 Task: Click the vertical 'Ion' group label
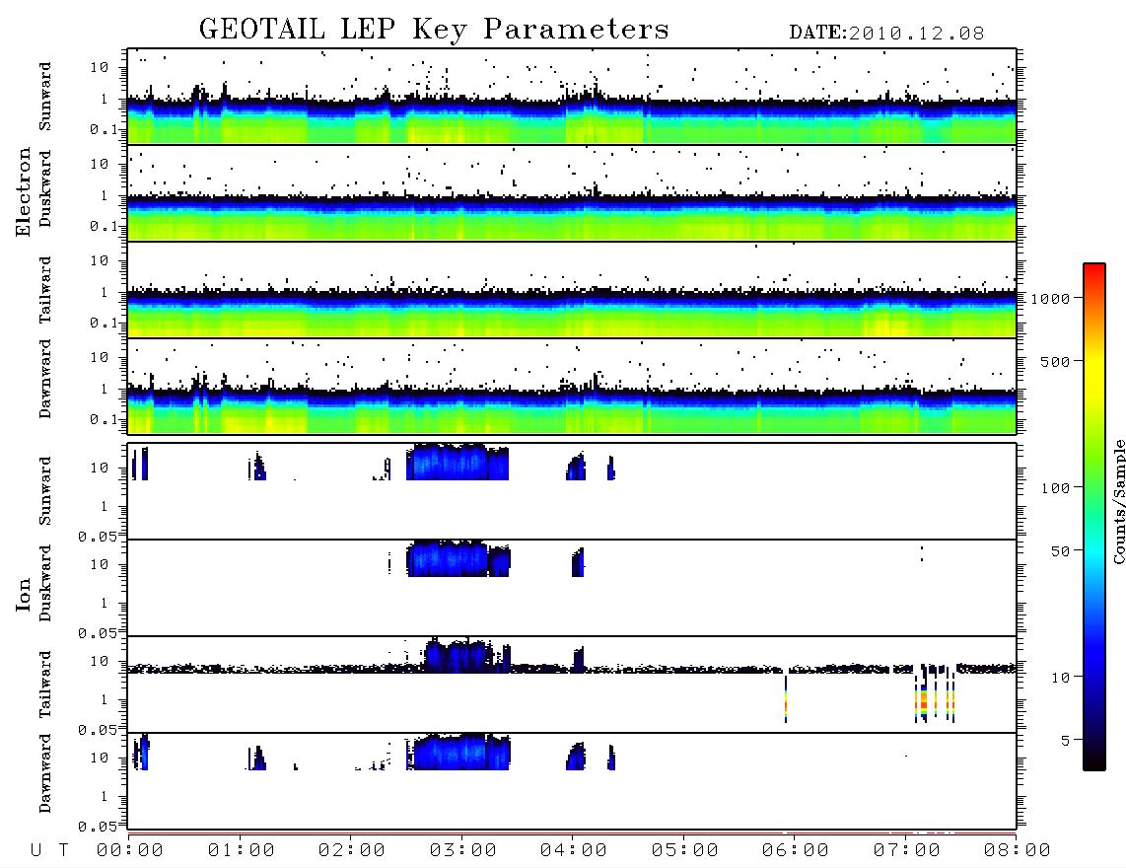pos(24,594)
